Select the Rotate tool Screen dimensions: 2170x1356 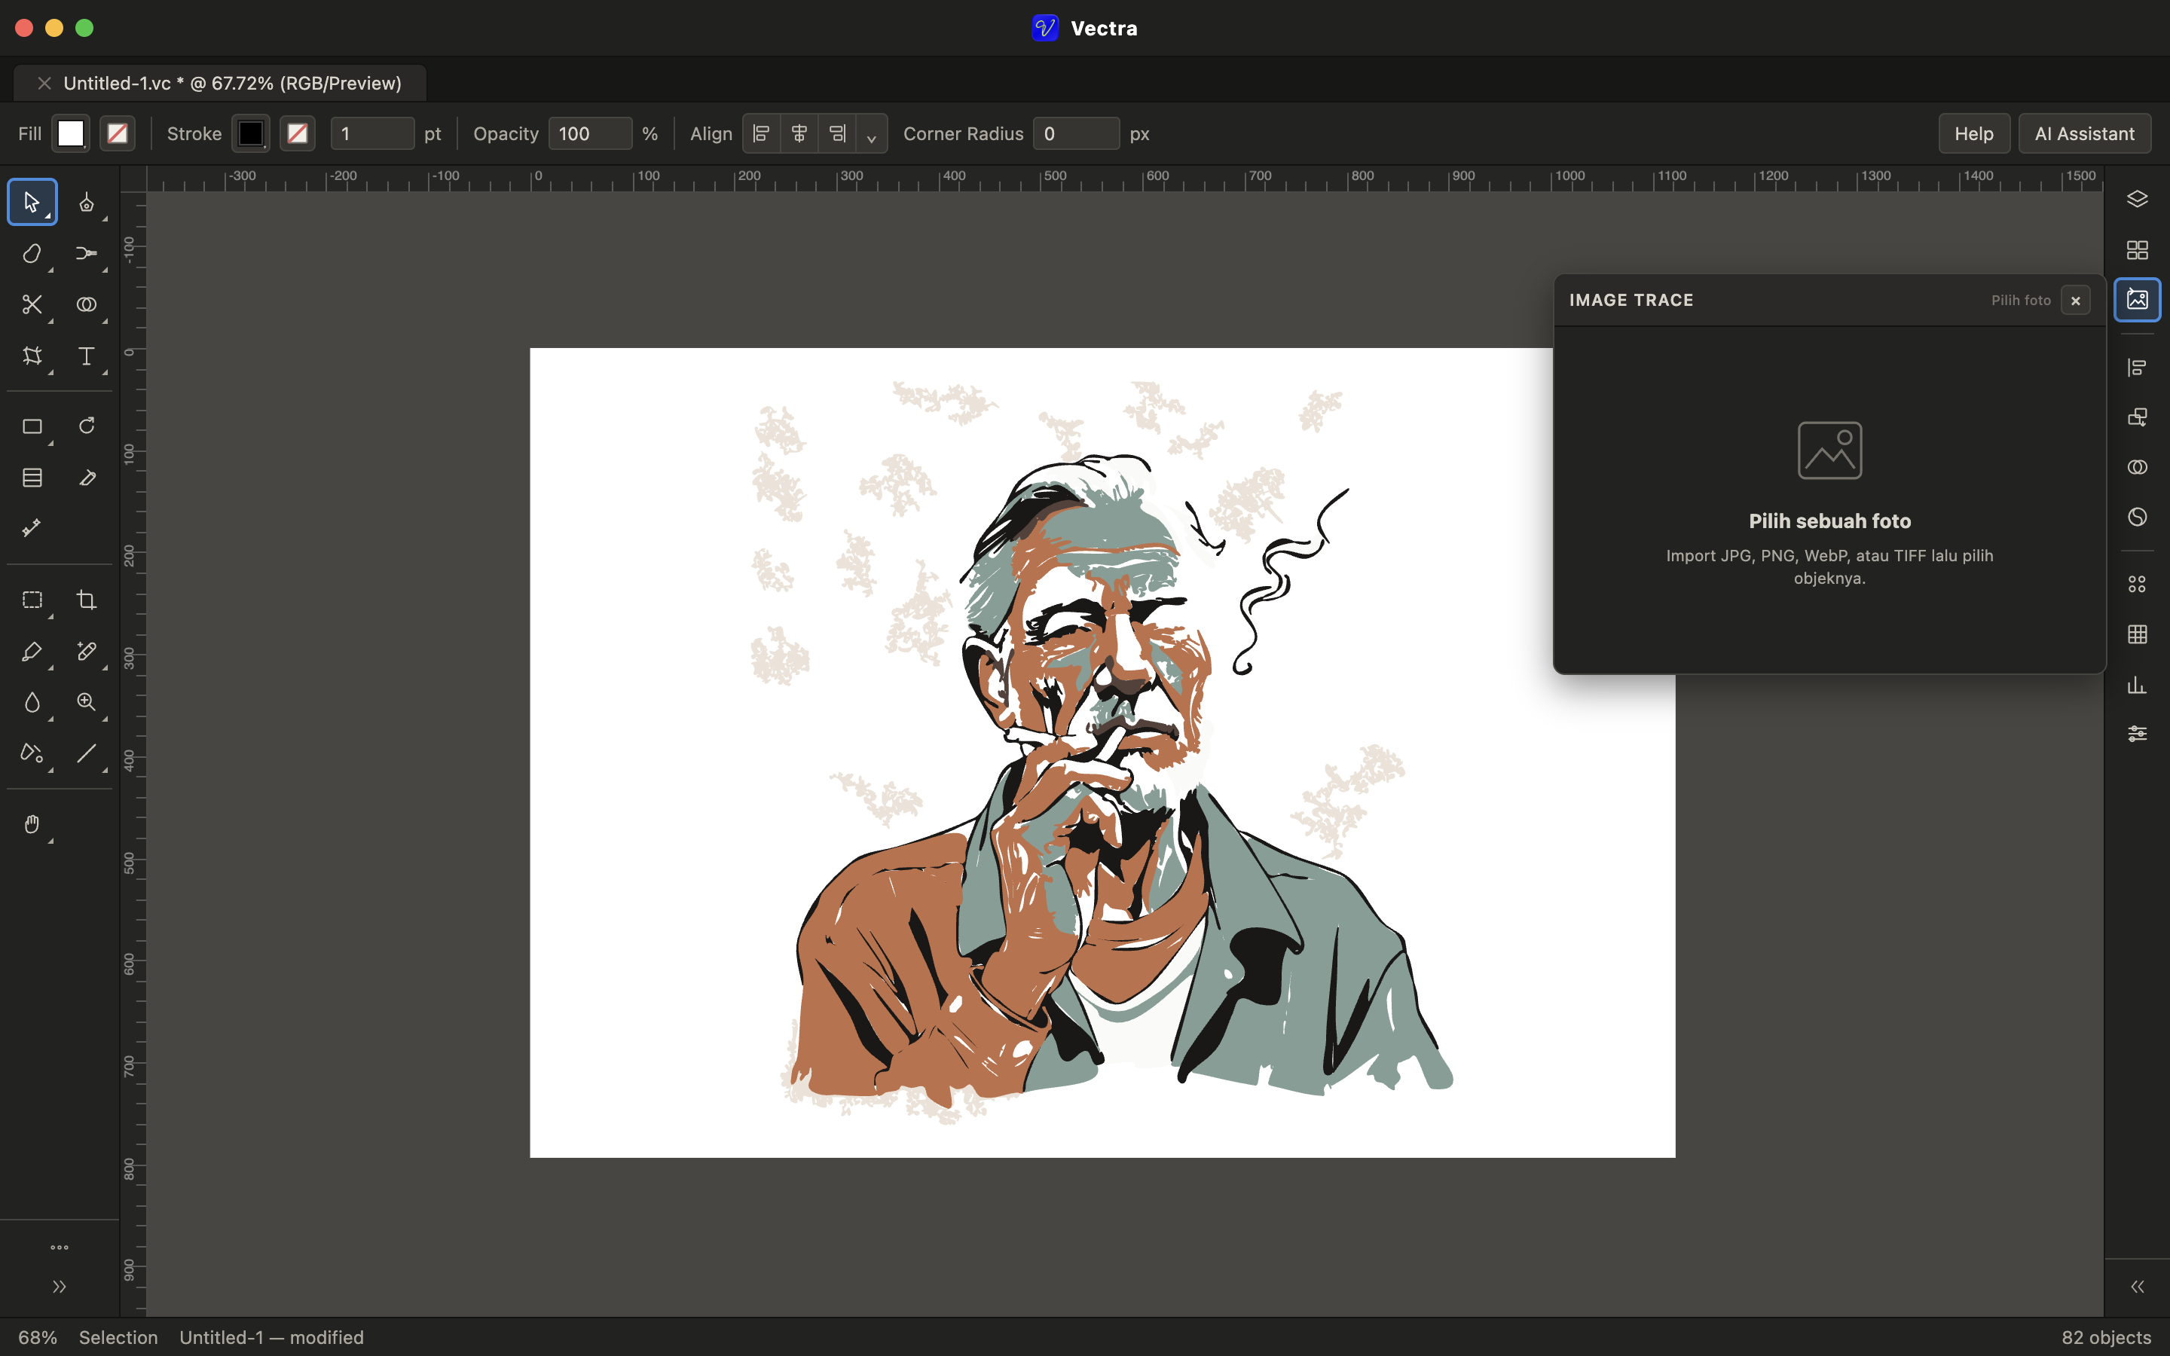click(x=86, y=426)
